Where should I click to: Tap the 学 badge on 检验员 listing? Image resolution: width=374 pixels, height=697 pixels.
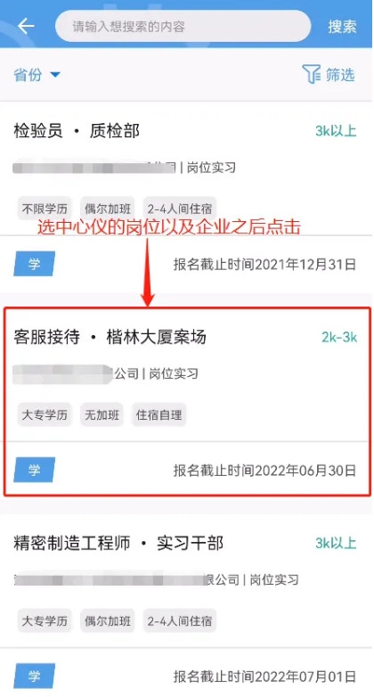pyautogui.click(x=34, y=264)
